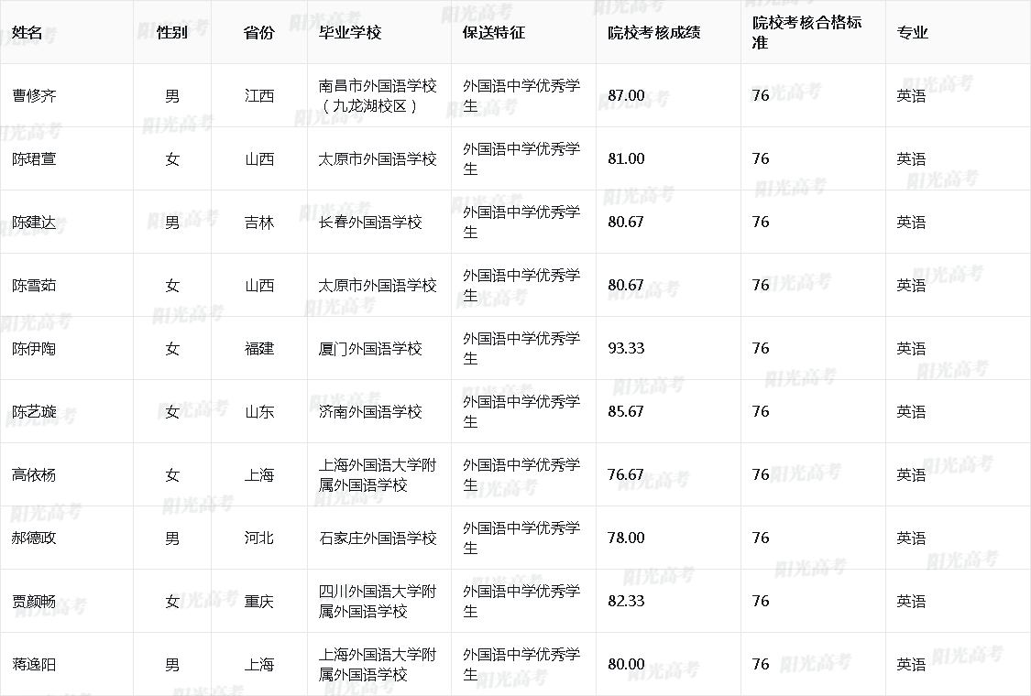Select the score 76.67

point(626,474)
